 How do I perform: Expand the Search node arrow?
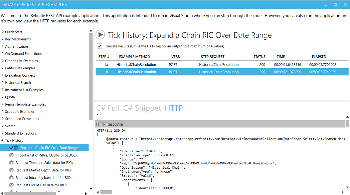coord(2,126)
